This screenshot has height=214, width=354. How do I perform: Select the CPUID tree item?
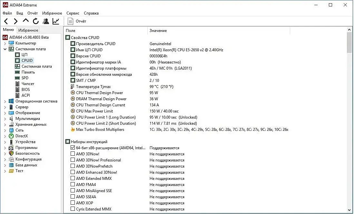point(27,61)
